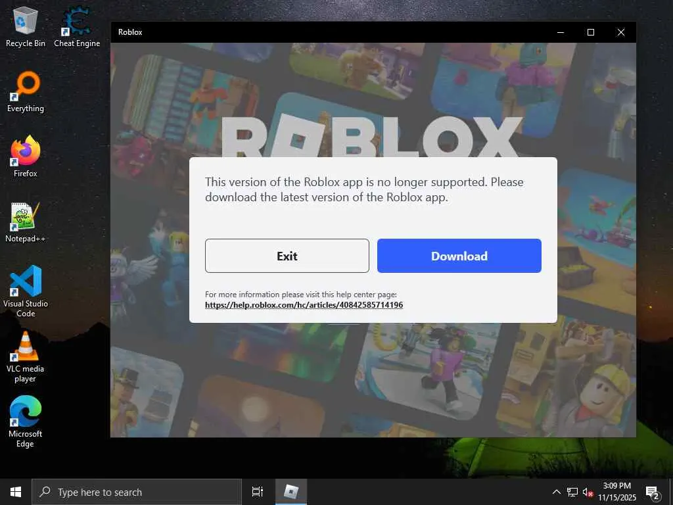Open the help.roblox.com article link
Viewport: 673px width, 505px height.
(304, 305)
